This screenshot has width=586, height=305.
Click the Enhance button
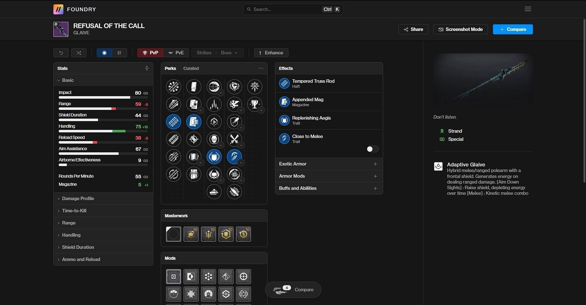pyautogui.click(x=271, y=53)
